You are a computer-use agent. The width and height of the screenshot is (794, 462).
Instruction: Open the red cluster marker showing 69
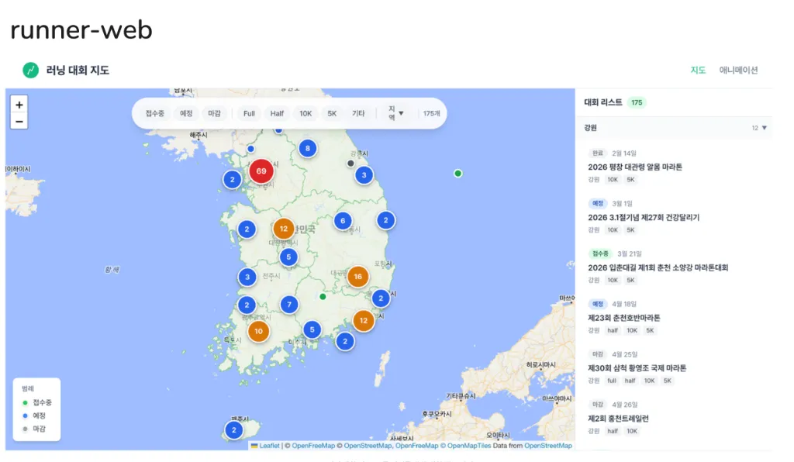tap(261, 171)
